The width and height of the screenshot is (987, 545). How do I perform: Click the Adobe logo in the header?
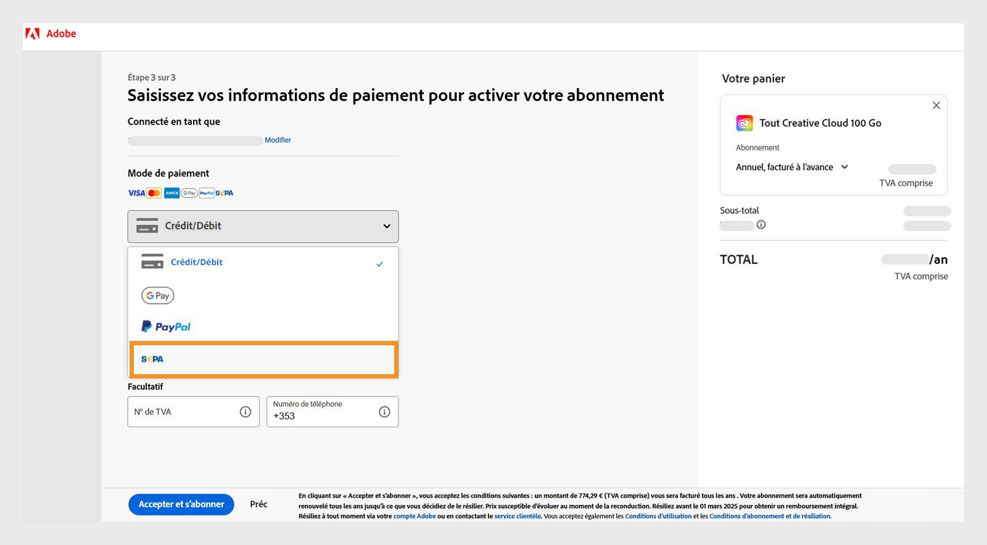tap(51, 33)
